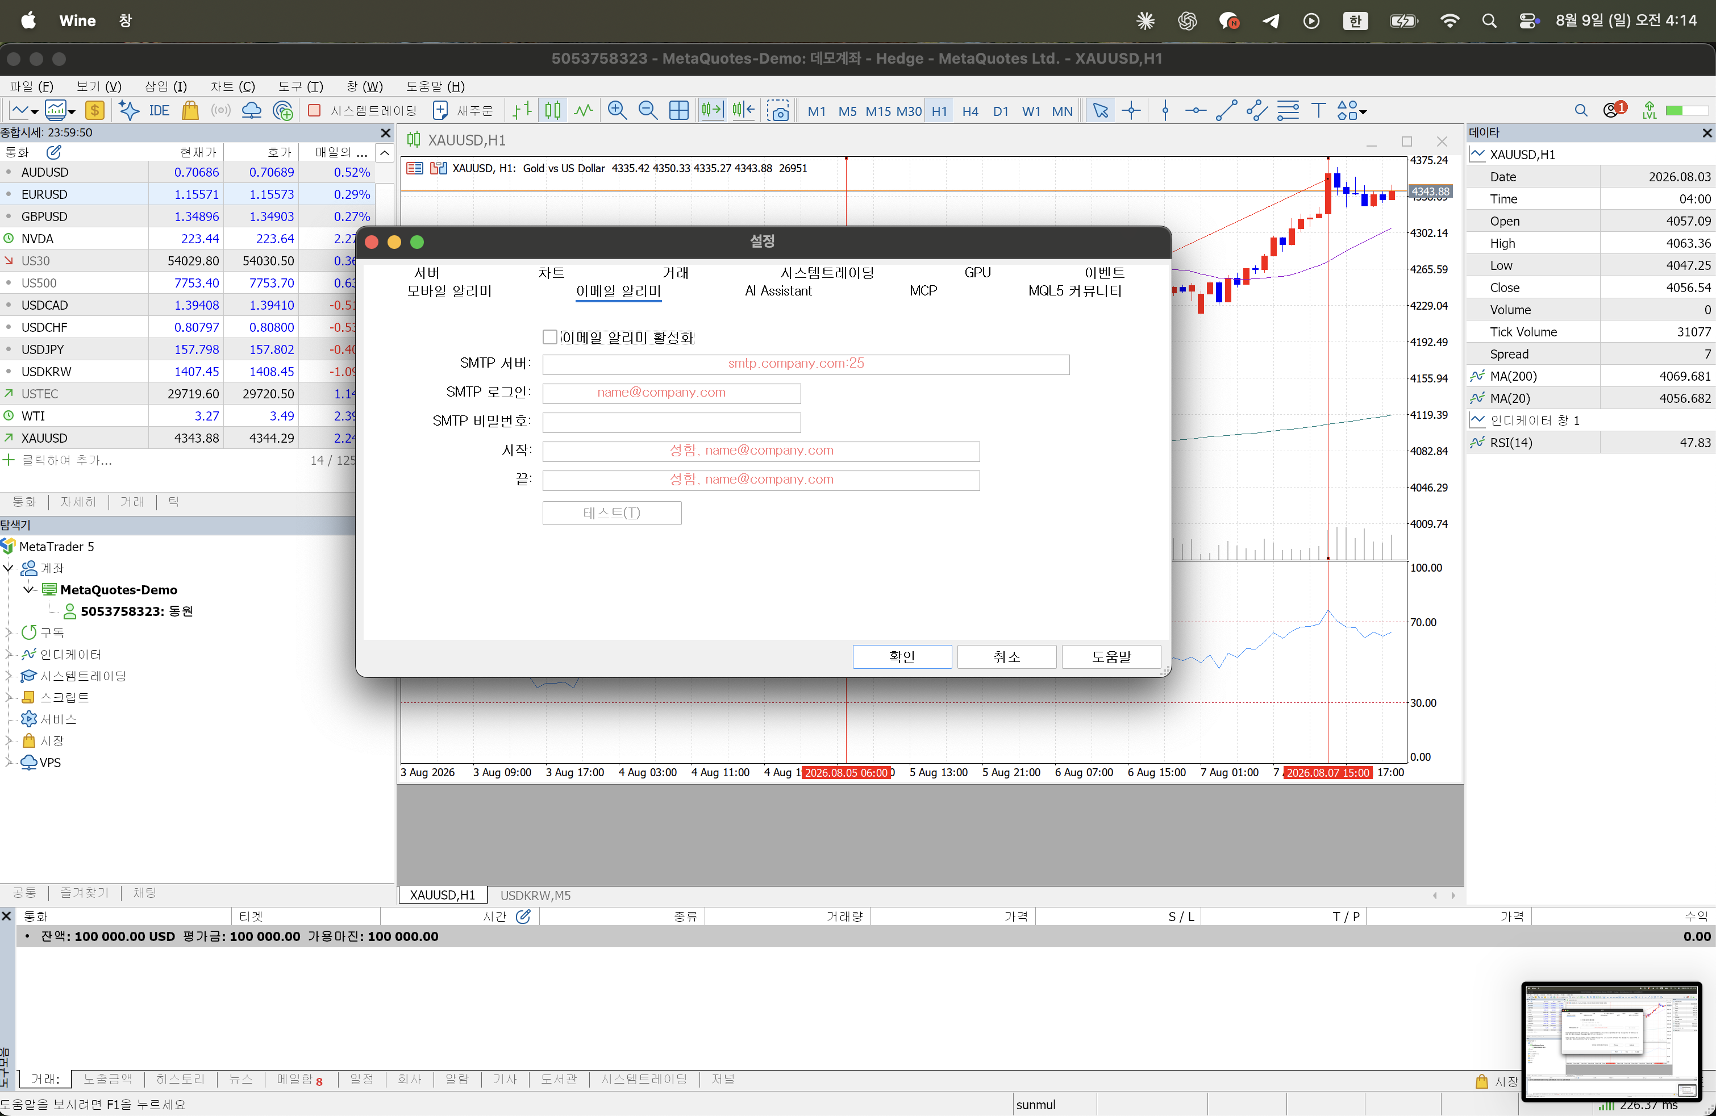Click the tile windows grid icon
The height and width of the screenshot is (1116, 1716).
tap(679, 110)
